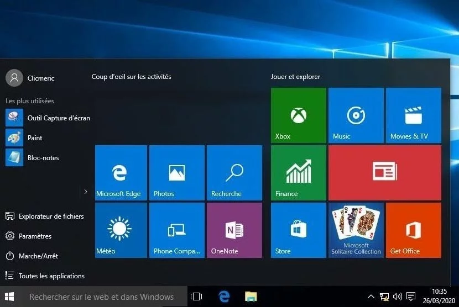Image resolution: width=459 pixels, height=307 pixels.
Task: Launch Microsoft Solitaire Collection tile
Action: tap(356, 230)
